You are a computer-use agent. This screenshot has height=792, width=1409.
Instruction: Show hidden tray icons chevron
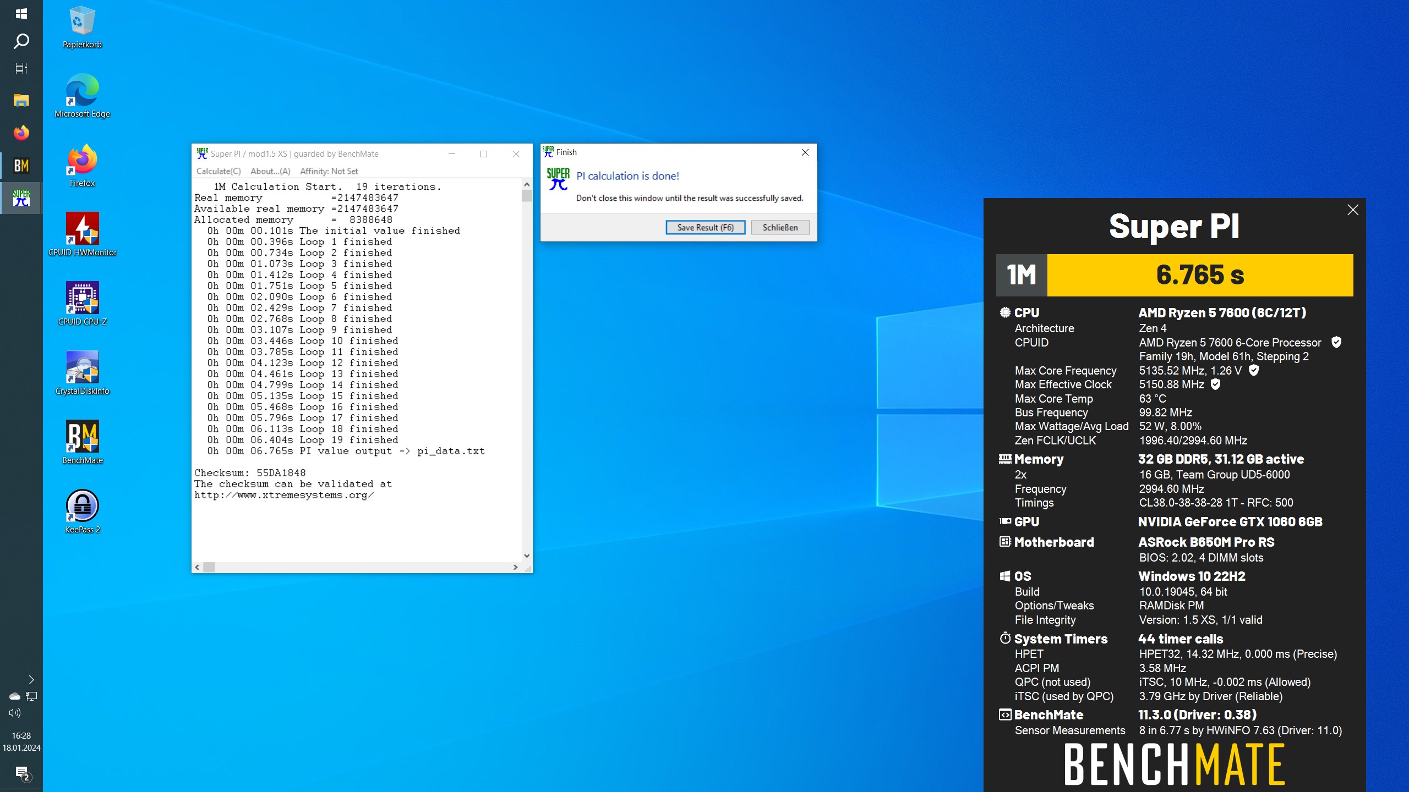coord(31,680)
